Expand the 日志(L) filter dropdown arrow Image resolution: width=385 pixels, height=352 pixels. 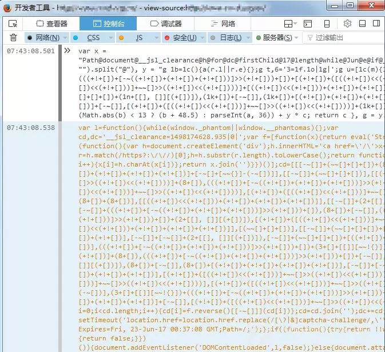click(x=248, y=38)
